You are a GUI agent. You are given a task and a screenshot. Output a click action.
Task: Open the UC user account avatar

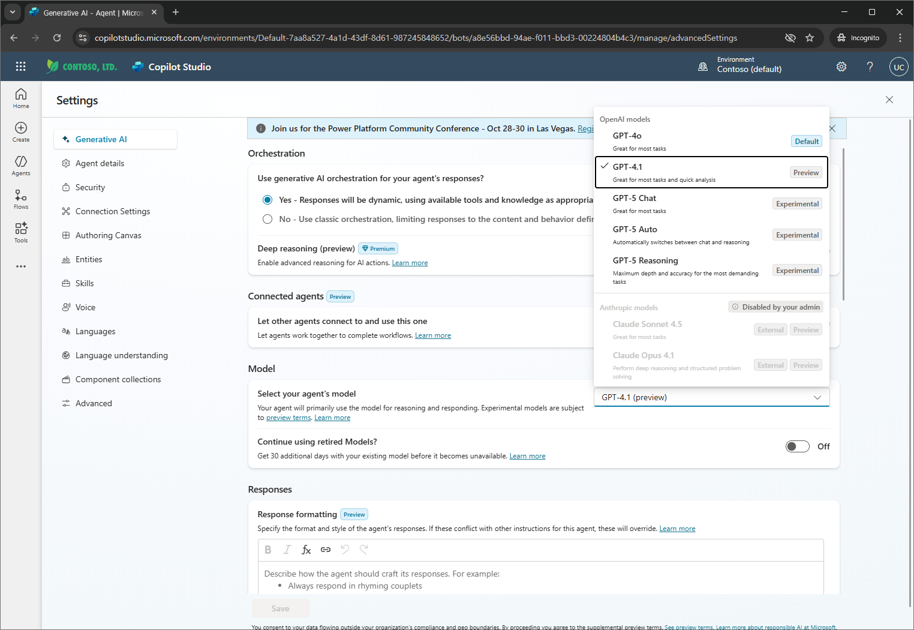coord(898,67)
